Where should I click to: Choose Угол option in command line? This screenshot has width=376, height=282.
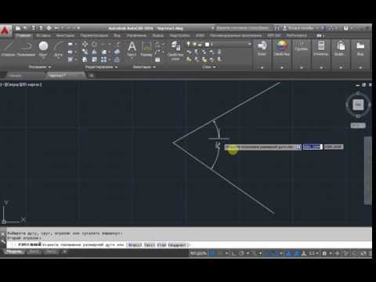(161, 245)
